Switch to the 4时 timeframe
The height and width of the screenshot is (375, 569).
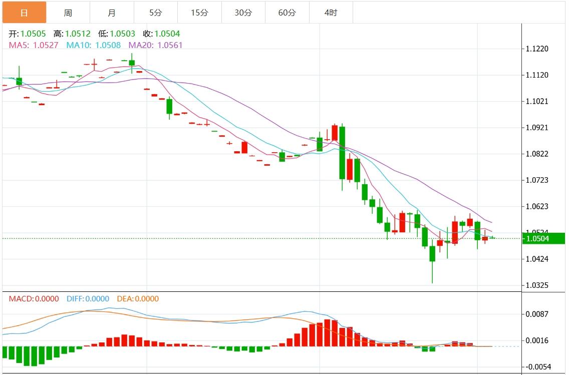pos(330,13)
